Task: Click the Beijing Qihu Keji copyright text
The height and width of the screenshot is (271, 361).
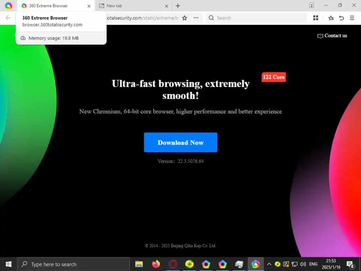Action: pyautogui.click(x=180, y=246)
